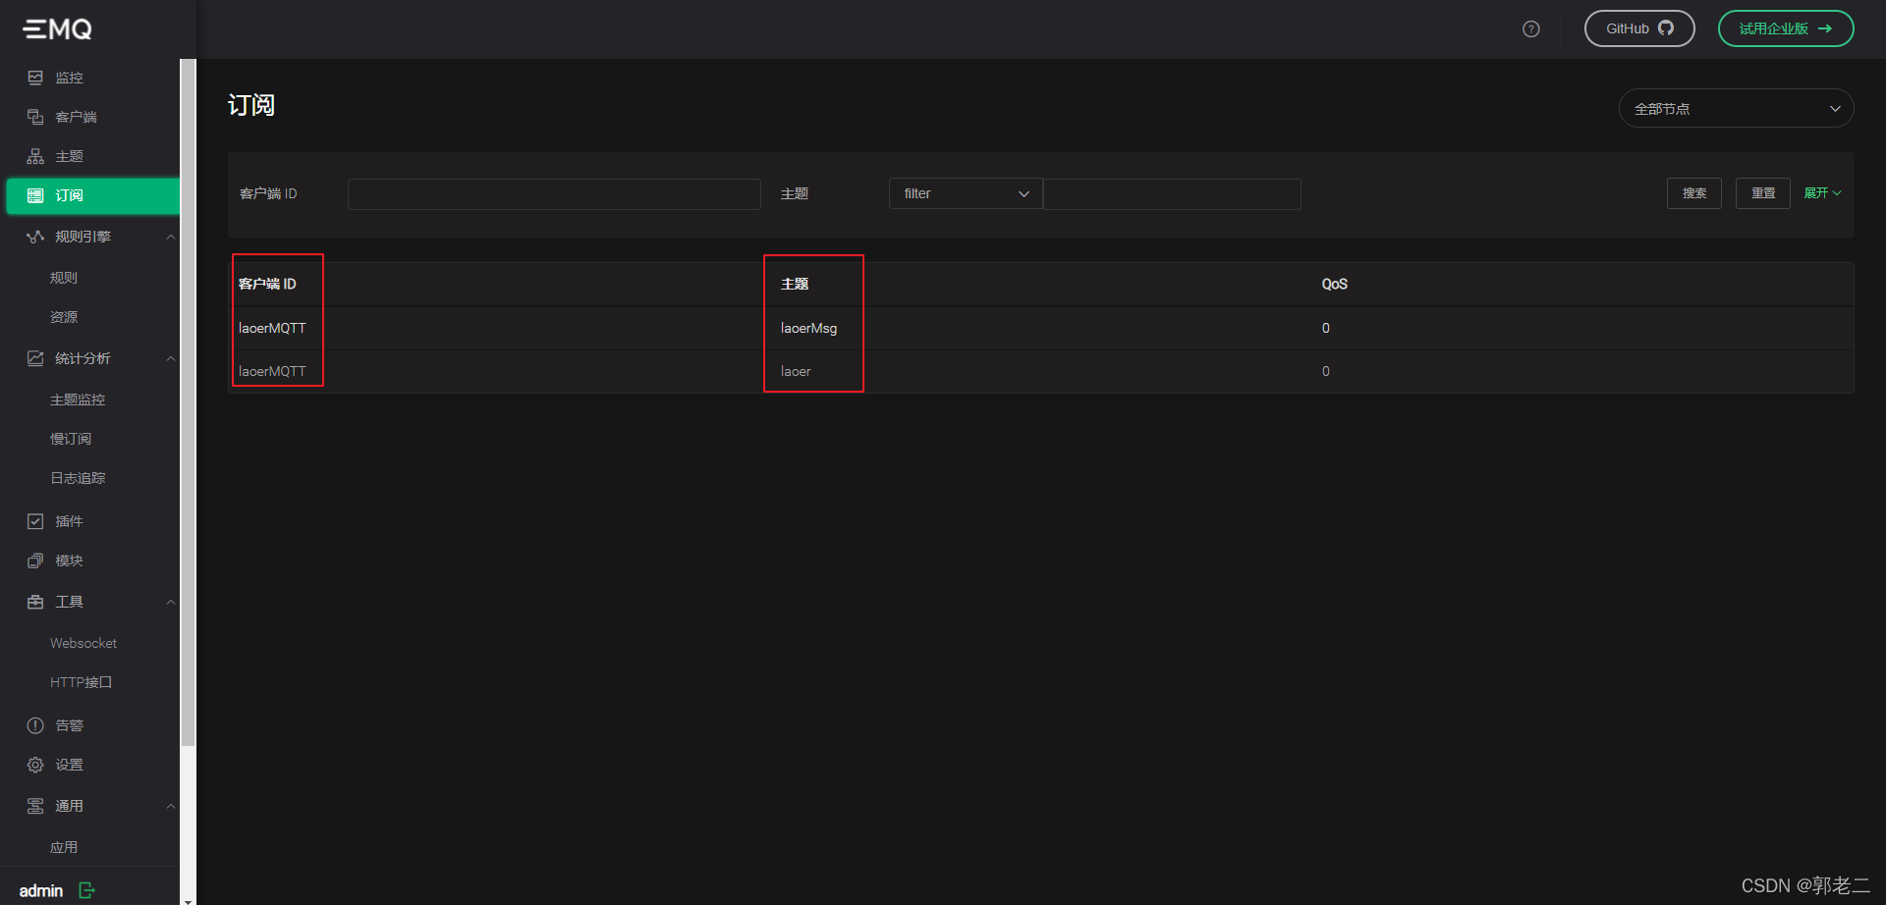The height and width of the screenshot is (905, 1886).
Task: Click the 工具 toolbox icon
Action: click(x=35, y=602)
